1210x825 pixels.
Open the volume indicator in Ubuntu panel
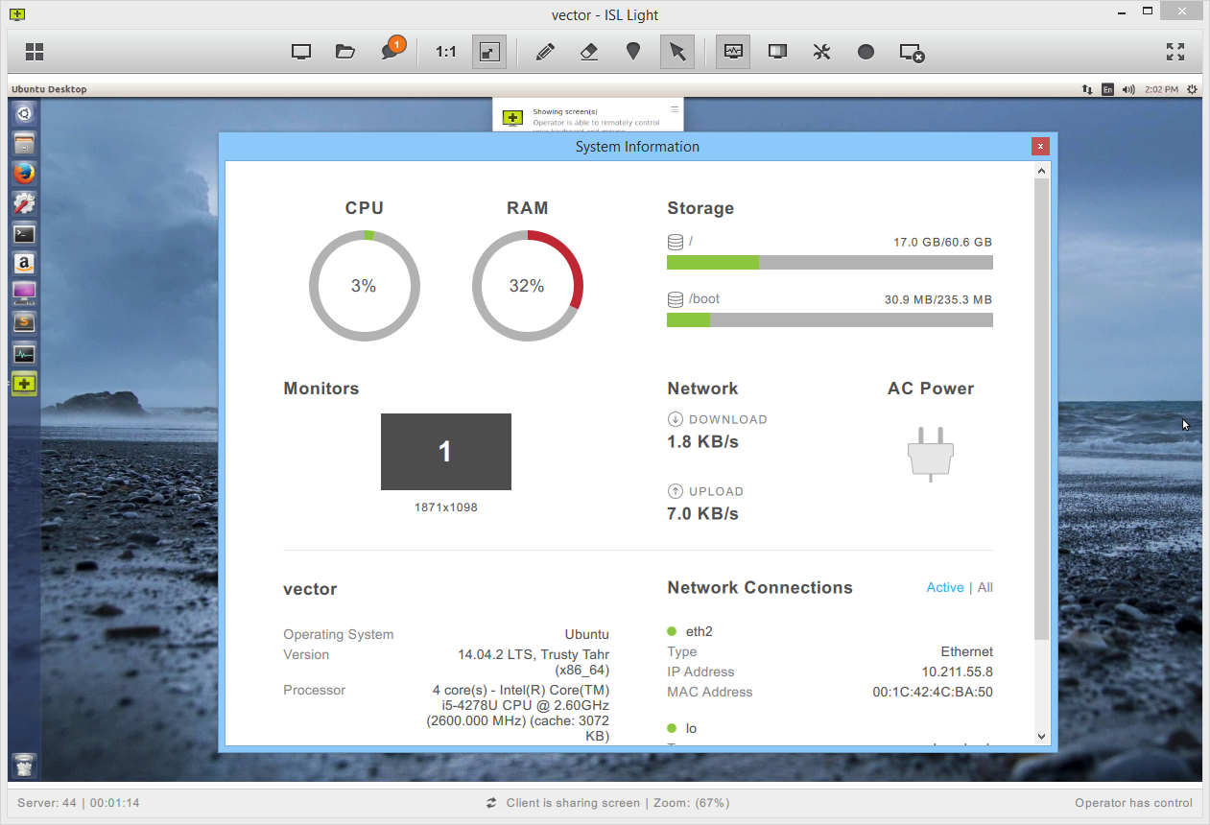click(1128, 89)
